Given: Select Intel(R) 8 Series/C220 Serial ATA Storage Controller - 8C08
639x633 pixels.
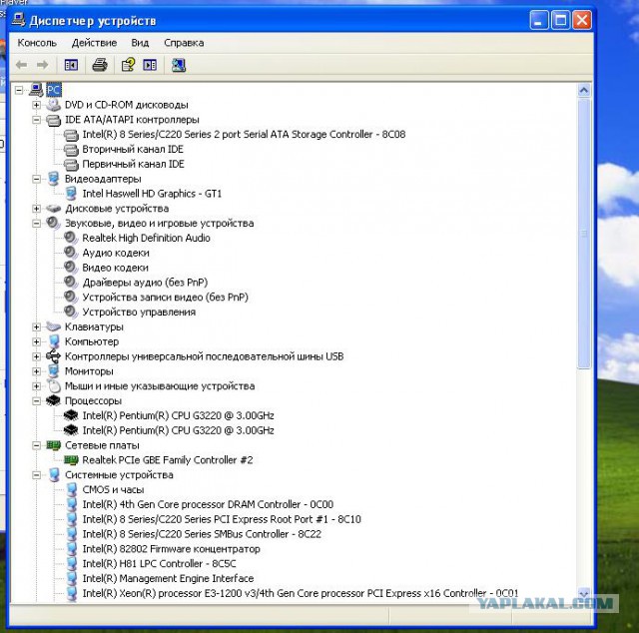Looking at the screenshot, I should [x=244, y=135].
